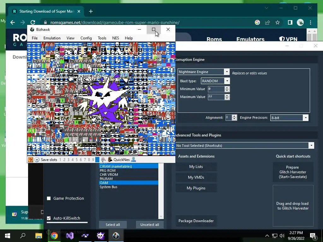
Task: Expand the No Tool Selected (Shortcuts) dropdown
Action: [311, 146]
